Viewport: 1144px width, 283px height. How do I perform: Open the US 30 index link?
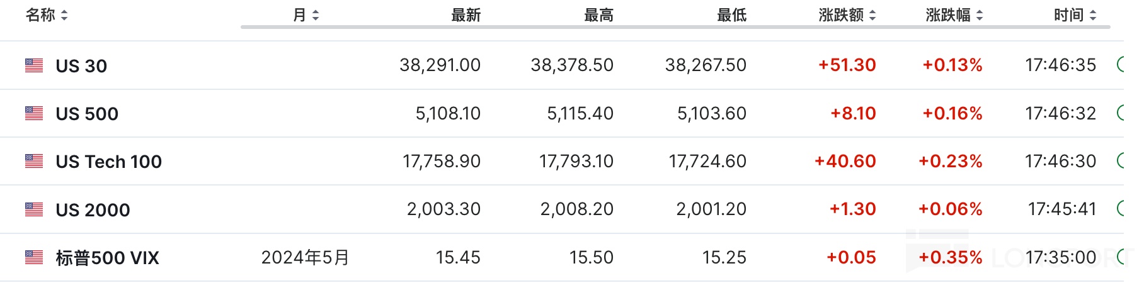81,66
